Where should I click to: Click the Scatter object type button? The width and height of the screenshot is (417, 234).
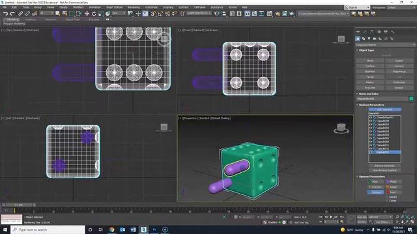tap(399, 60)
